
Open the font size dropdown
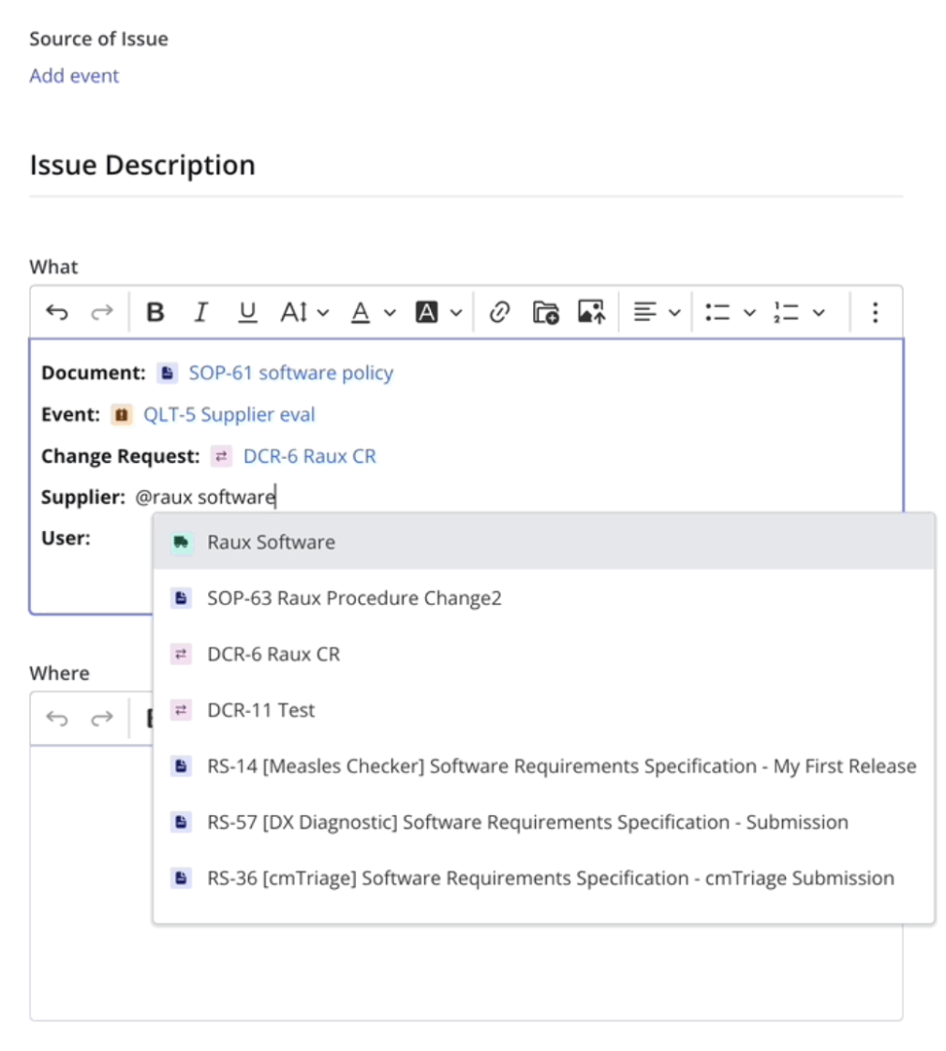tap(305, 312)
